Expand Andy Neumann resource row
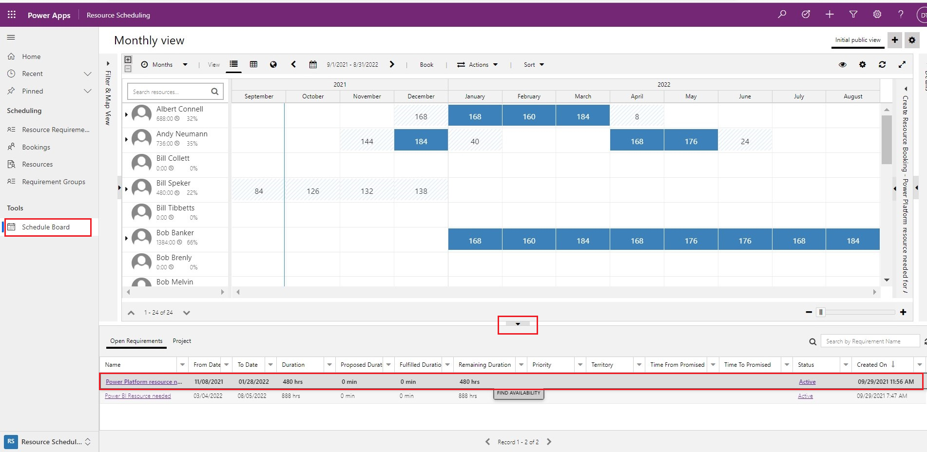This screenshot has width=927, height=452. coord(126,139)
